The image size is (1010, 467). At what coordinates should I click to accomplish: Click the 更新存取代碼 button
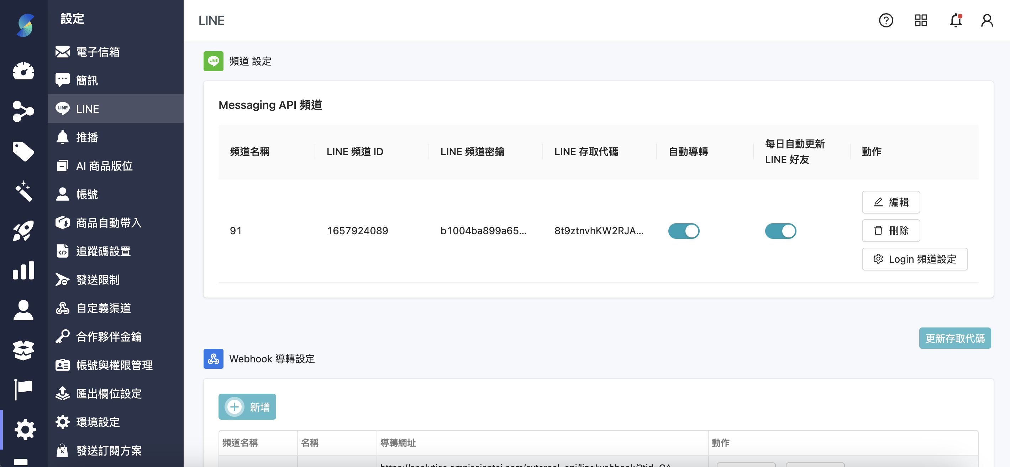coord(955,338)
